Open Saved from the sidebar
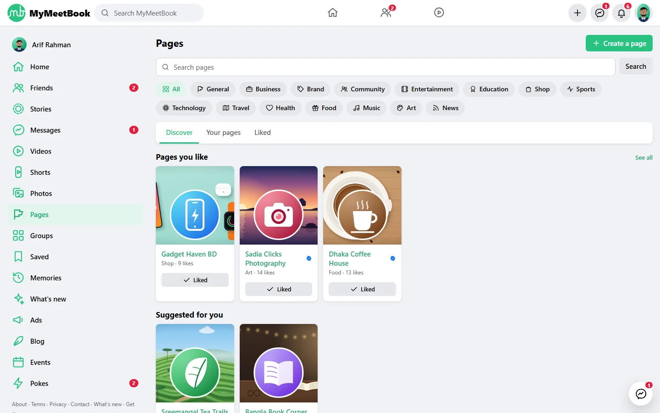This screenshot has height=413, width=660. (x=75, y=257)
